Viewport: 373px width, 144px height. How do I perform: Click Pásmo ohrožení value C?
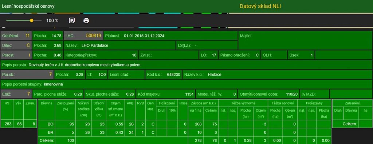click(257, 55)
